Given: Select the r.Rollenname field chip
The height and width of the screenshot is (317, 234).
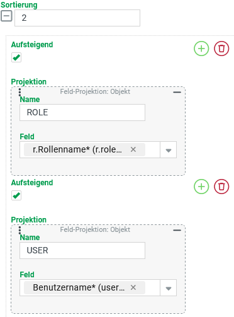Looking at the screenshot, I should point(77,149).
